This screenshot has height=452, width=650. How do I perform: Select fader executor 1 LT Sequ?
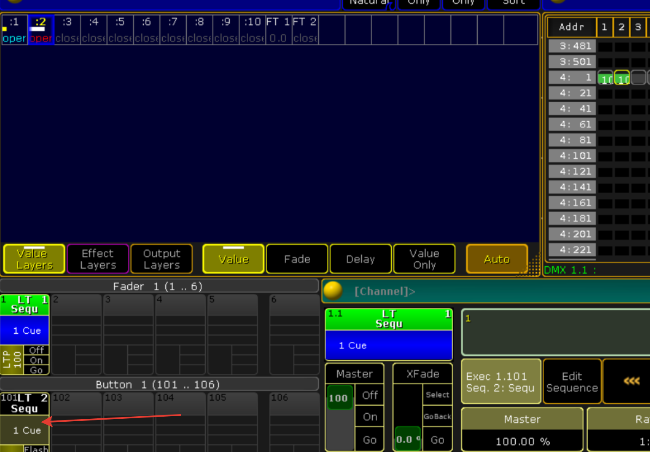click(x=25, y=305)
